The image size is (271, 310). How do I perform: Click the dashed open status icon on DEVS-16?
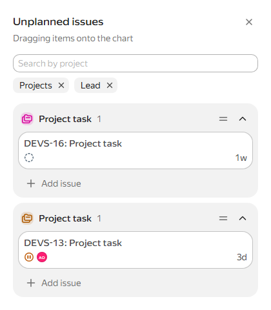(x=29, y=158)
